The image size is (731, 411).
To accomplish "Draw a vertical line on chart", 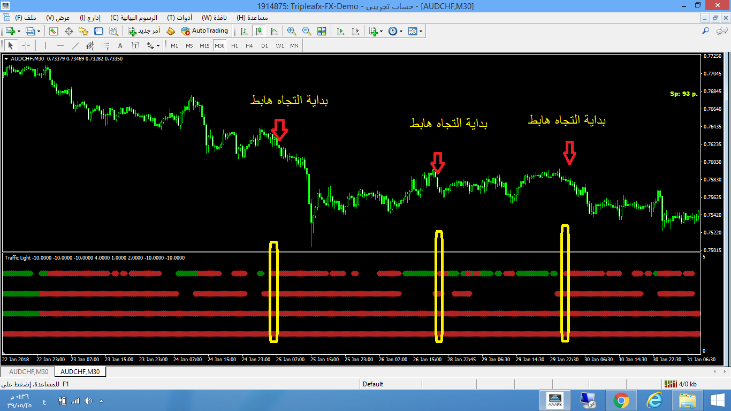I will [45, 45].
